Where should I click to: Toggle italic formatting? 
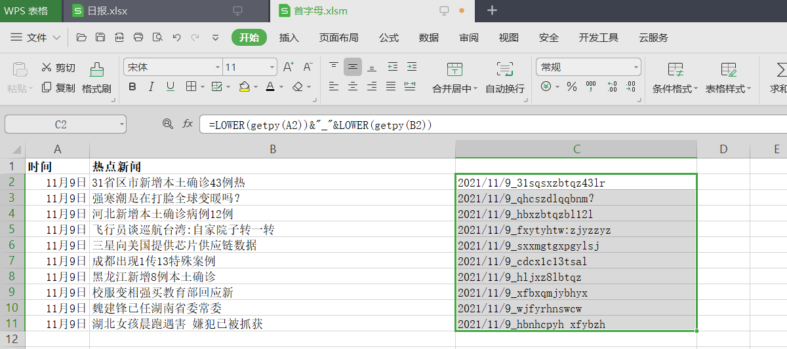click(x=151, y=86)
